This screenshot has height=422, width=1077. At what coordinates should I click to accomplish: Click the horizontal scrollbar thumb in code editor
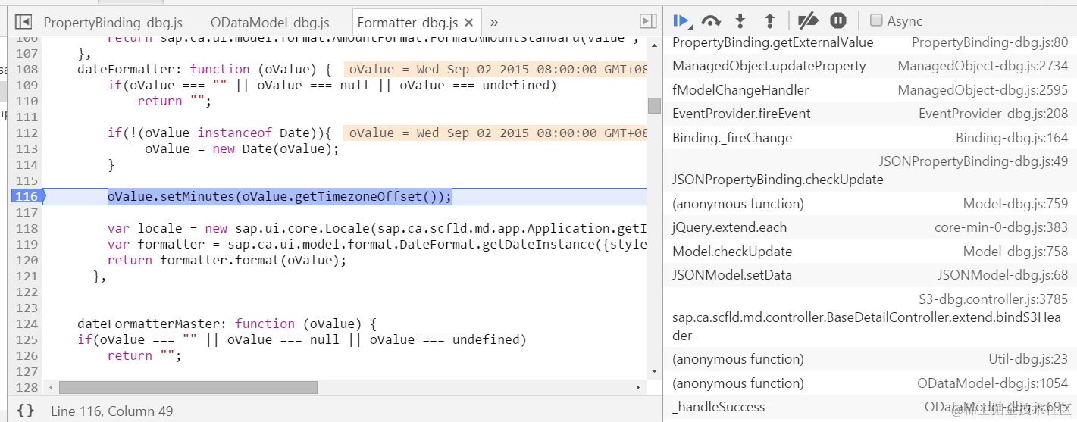[188, 387]
